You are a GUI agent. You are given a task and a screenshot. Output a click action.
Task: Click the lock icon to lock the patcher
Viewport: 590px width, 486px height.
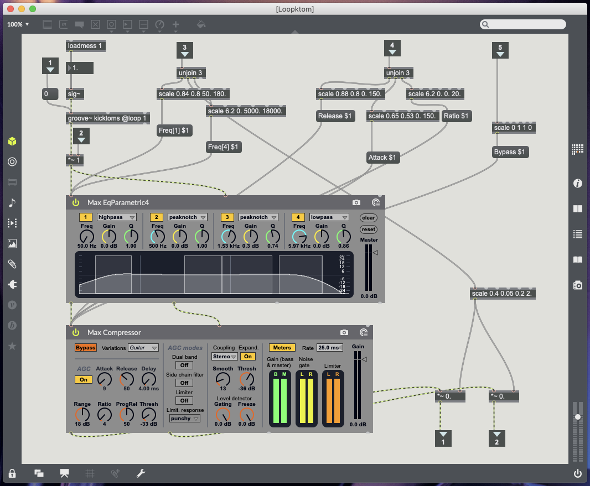click(x=12, y=473)
